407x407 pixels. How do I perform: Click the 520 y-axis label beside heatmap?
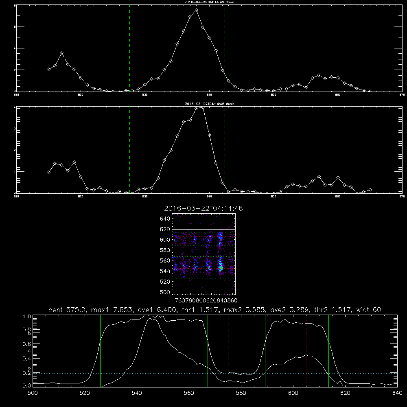point(165,282)
